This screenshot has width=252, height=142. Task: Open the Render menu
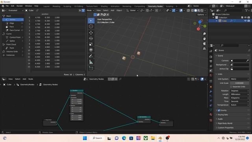click(20, 6)
